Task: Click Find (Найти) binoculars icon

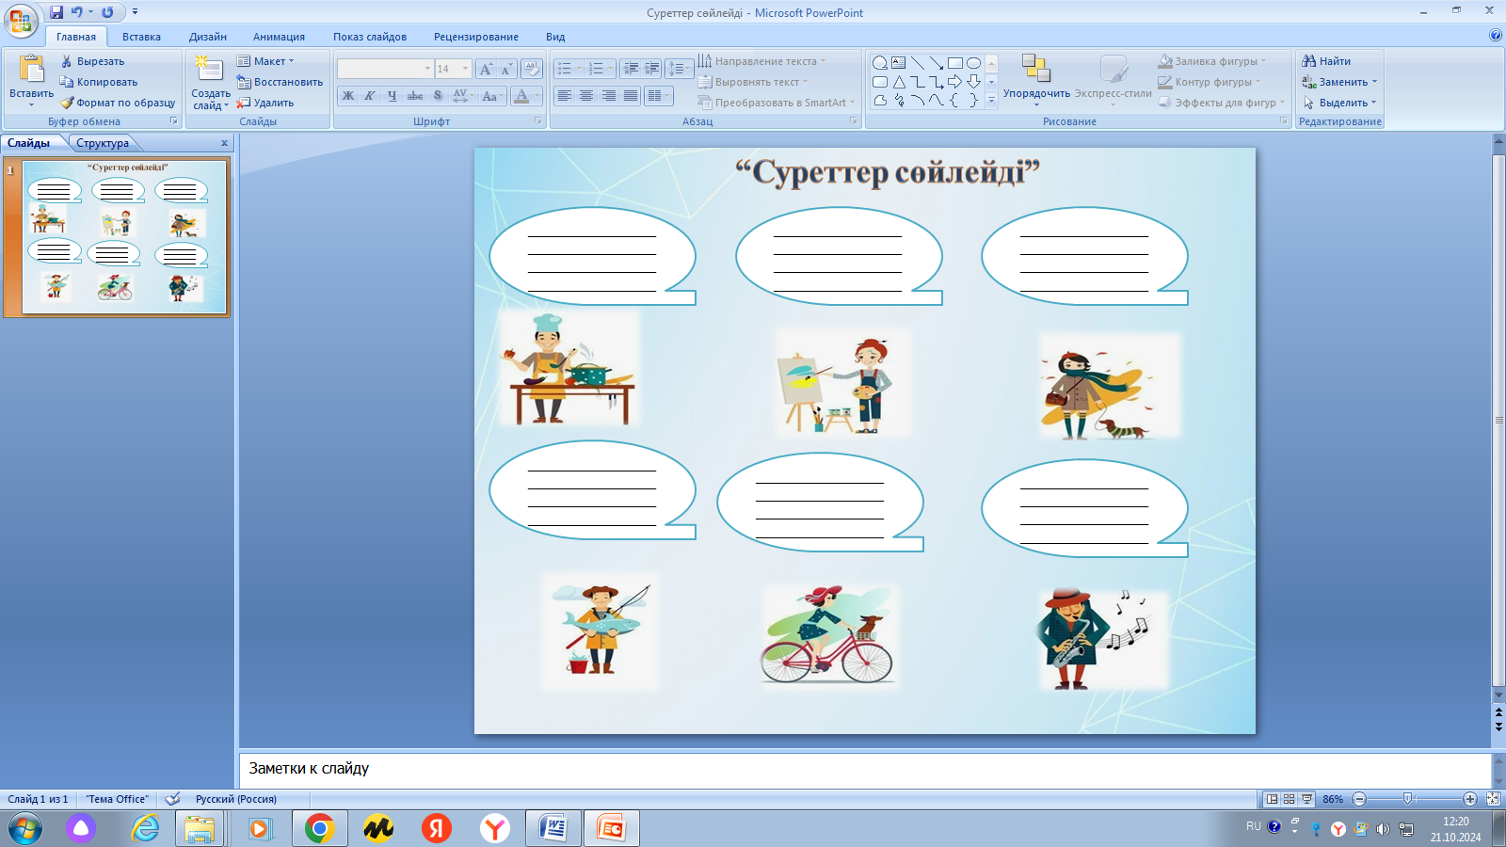Action: (x=1308, y=61)
